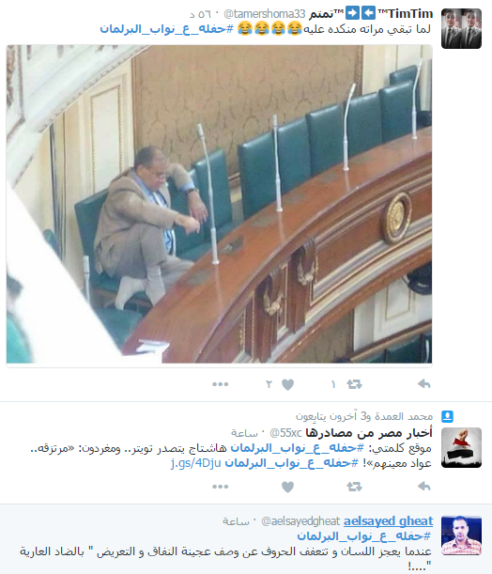Open the @tamershoma33 username handle
This screenshot has height=574, width=492.
(264, 14)
